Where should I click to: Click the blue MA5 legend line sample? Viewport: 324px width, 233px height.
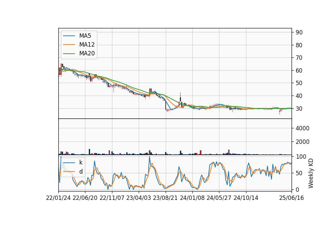(x=69, y=36)
